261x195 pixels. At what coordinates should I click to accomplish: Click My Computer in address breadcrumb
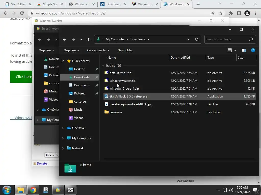tap(115, 39)
